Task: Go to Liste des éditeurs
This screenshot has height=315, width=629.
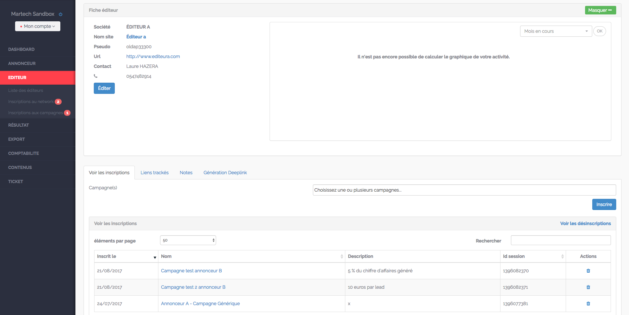Action: [26, 90]
